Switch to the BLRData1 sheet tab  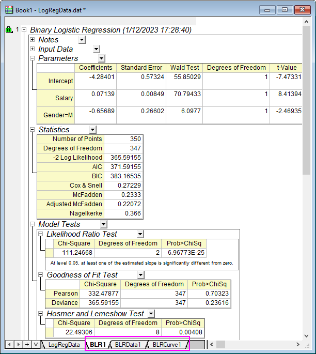tap(128, 345)
